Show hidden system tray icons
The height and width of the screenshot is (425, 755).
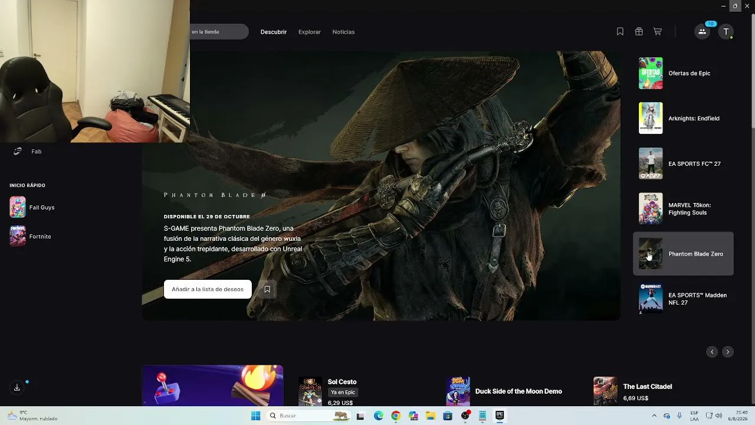tap(654, 416)
